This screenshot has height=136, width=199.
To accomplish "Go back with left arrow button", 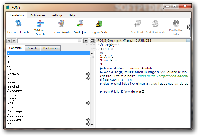I will [9, 41].
